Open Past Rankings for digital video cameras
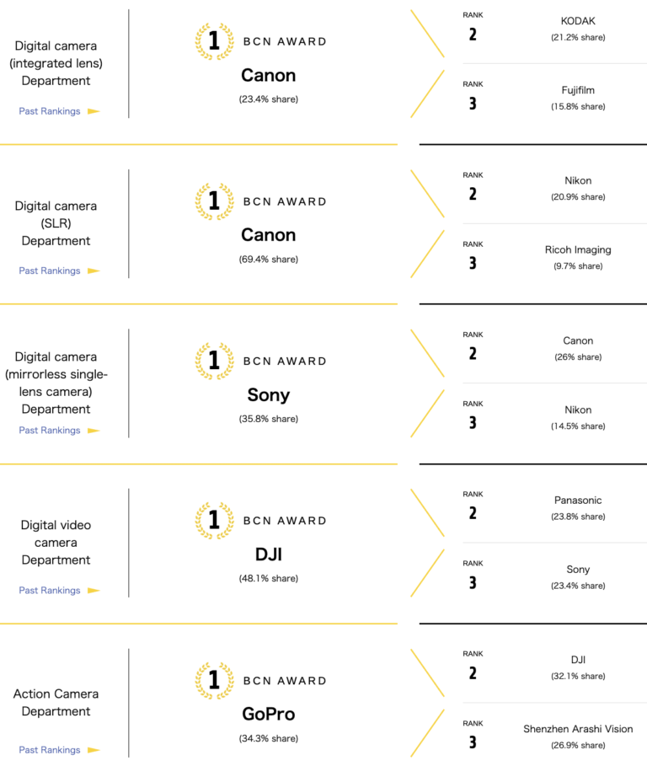 tap(50, 591)
